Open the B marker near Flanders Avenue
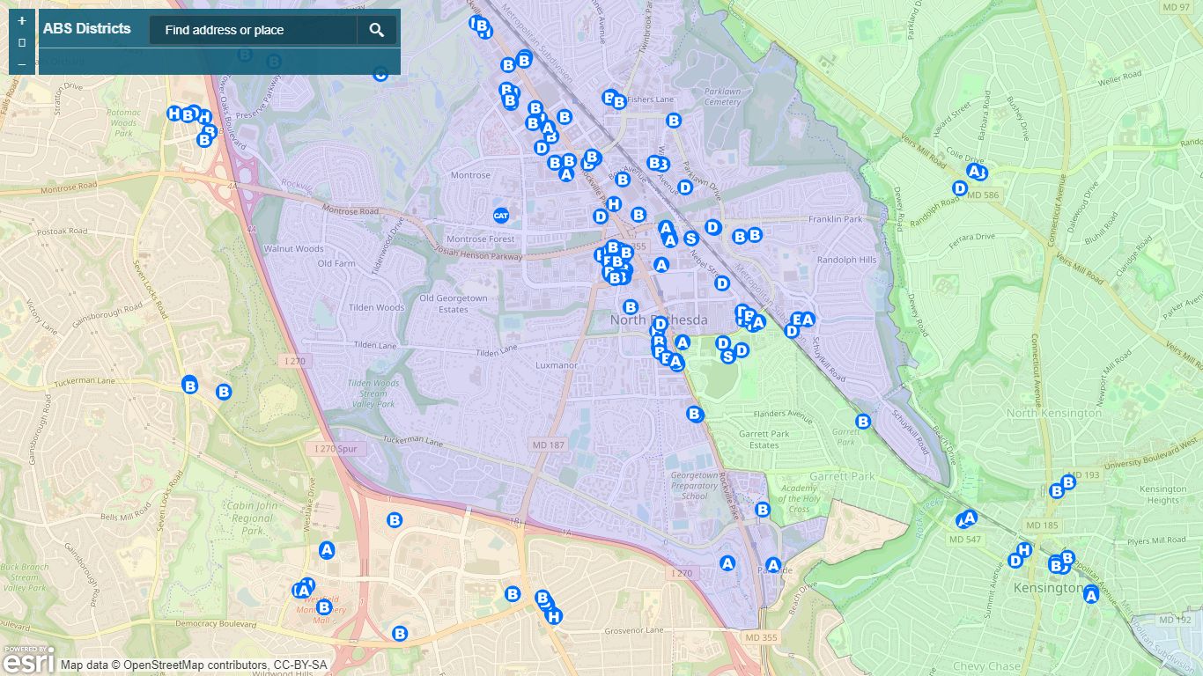 pyautogui.click(x=694, y=414)
